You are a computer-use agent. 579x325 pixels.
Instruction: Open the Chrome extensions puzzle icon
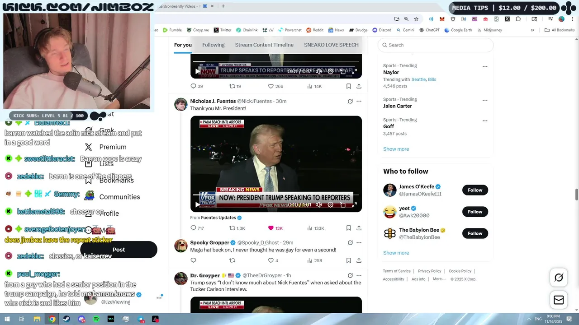(518, 19)
